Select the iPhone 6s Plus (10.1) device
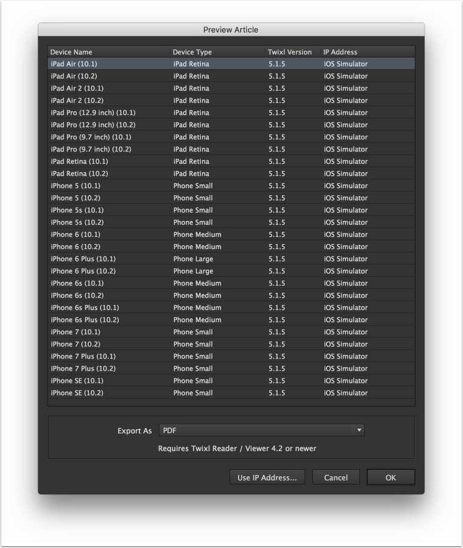 click(x=231, y=308)
